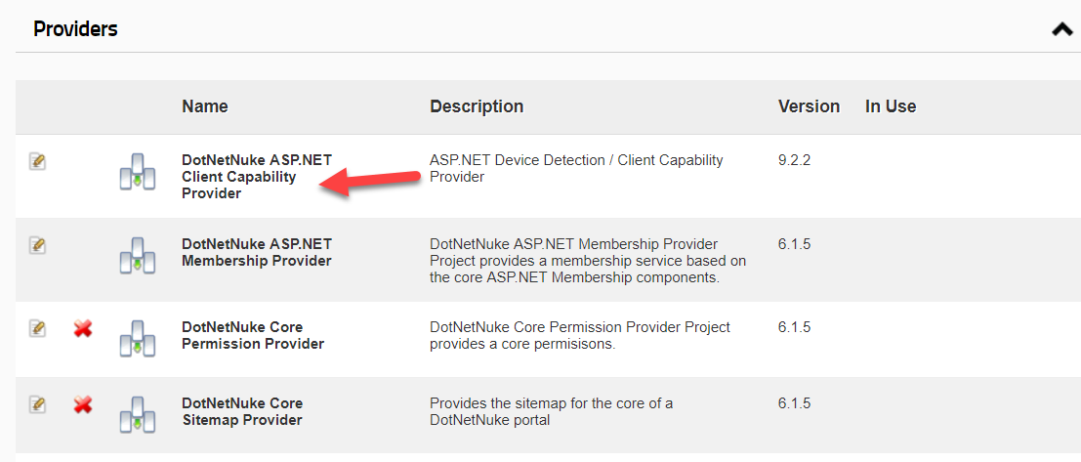
Task: Click the Membership Provider package icon
Action: pyautogui.click(x=137, y=255)
